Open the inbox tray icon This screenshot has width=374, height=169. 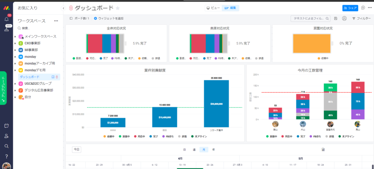7,29
